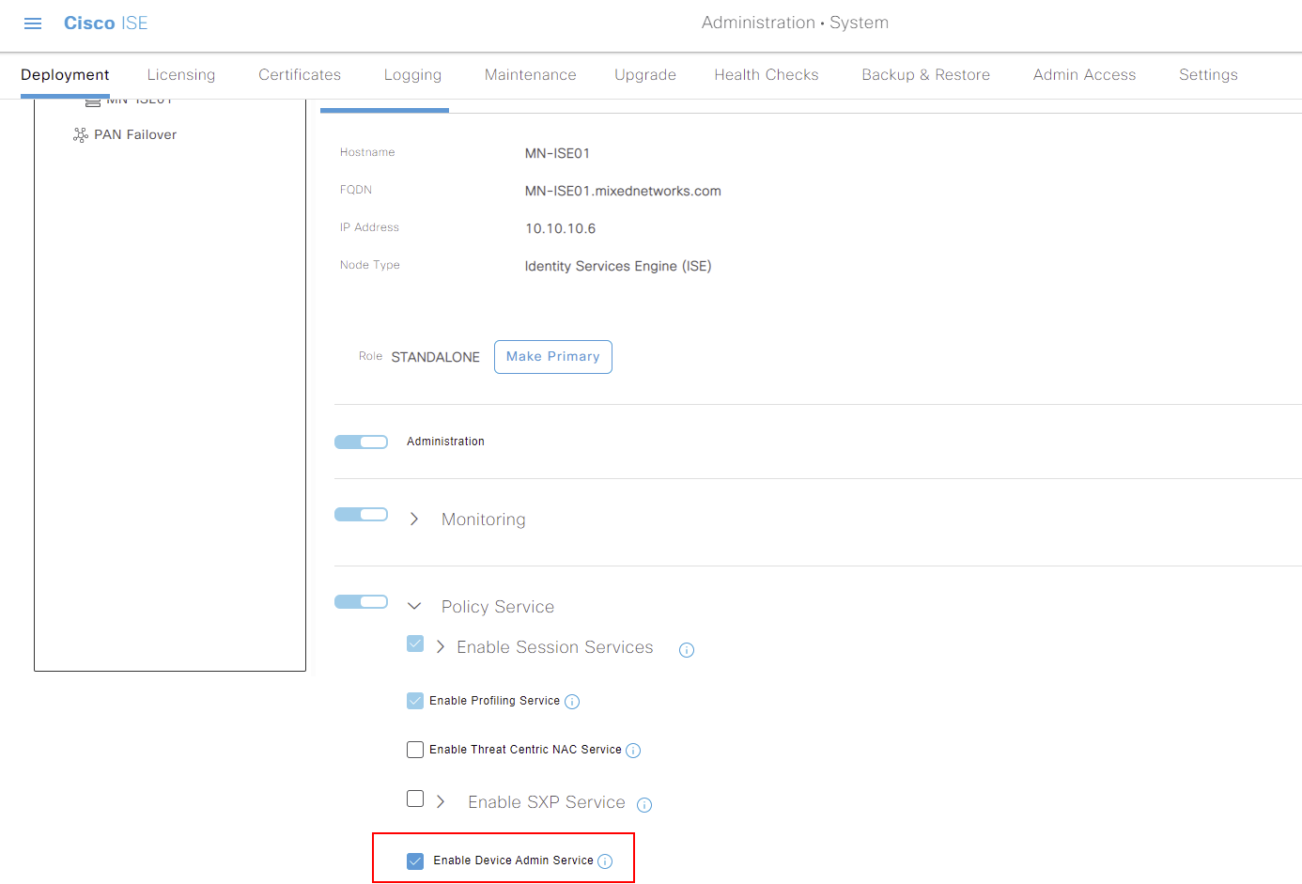This screenshot has width=1302, height=884.
Task: Click the FQDN MN-ISE01.mixednetworks.com
Action: pyautogui.click(x=623, y=191)
